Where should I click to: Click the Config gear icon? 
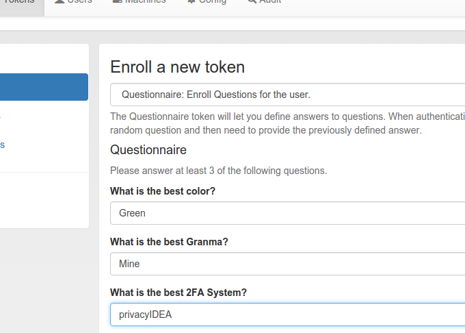[x=191, y=1]
